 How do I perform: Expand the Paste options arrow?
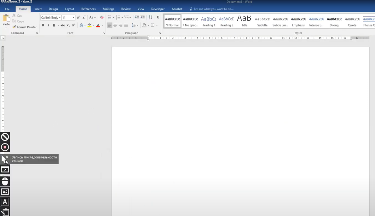6,28
